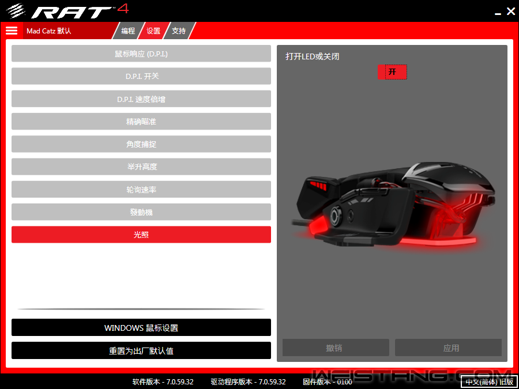Open the 轮询速率 section
This screenshot has width=519, height=389.
(141, 189)
